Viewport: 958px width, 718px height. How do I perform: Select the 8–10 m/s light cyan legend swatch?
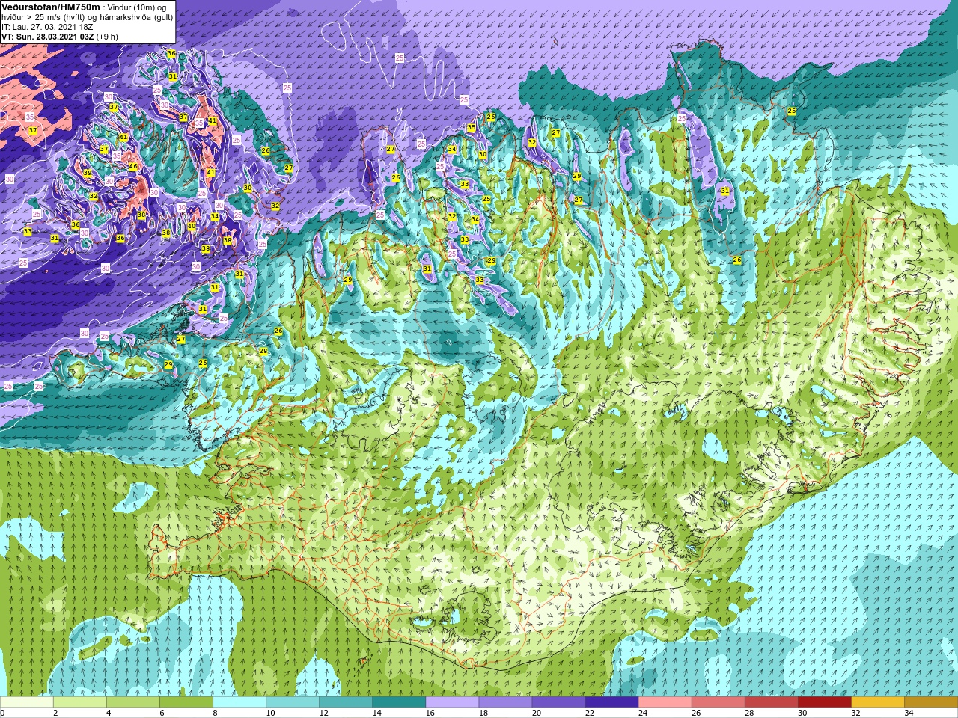pyautogui.click(x=239, y=702)
